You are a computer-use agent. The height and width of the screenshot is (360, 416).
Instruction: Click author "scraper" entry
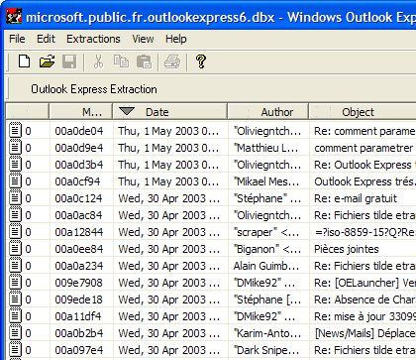coord(266,232)
